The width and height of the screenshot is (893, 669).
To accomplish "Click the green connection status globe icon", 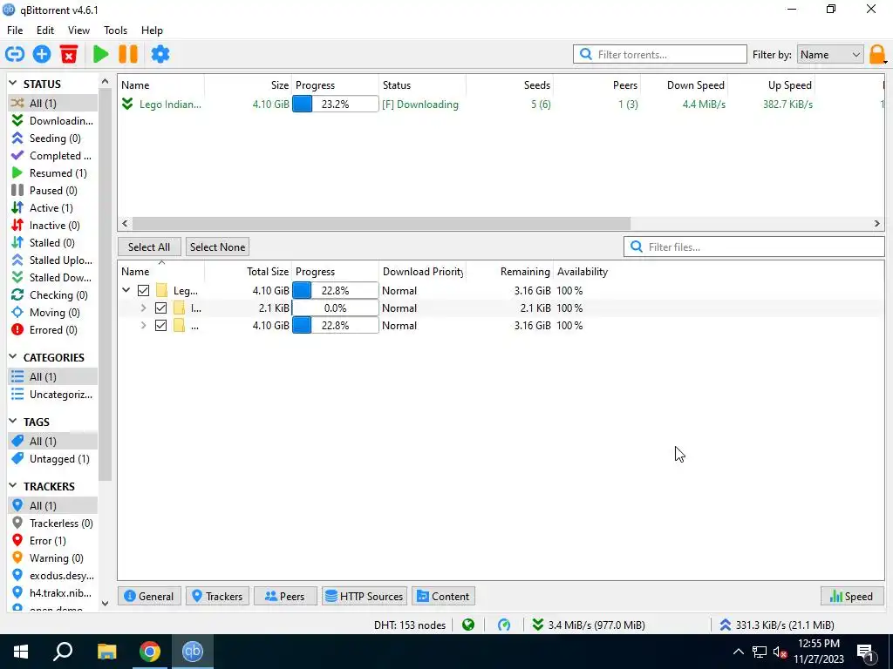I will [468, 625].
